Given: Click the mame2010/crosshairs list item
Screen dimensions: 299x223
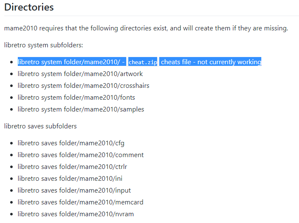Looking at the screenshot, I should (x=83, y=86).
